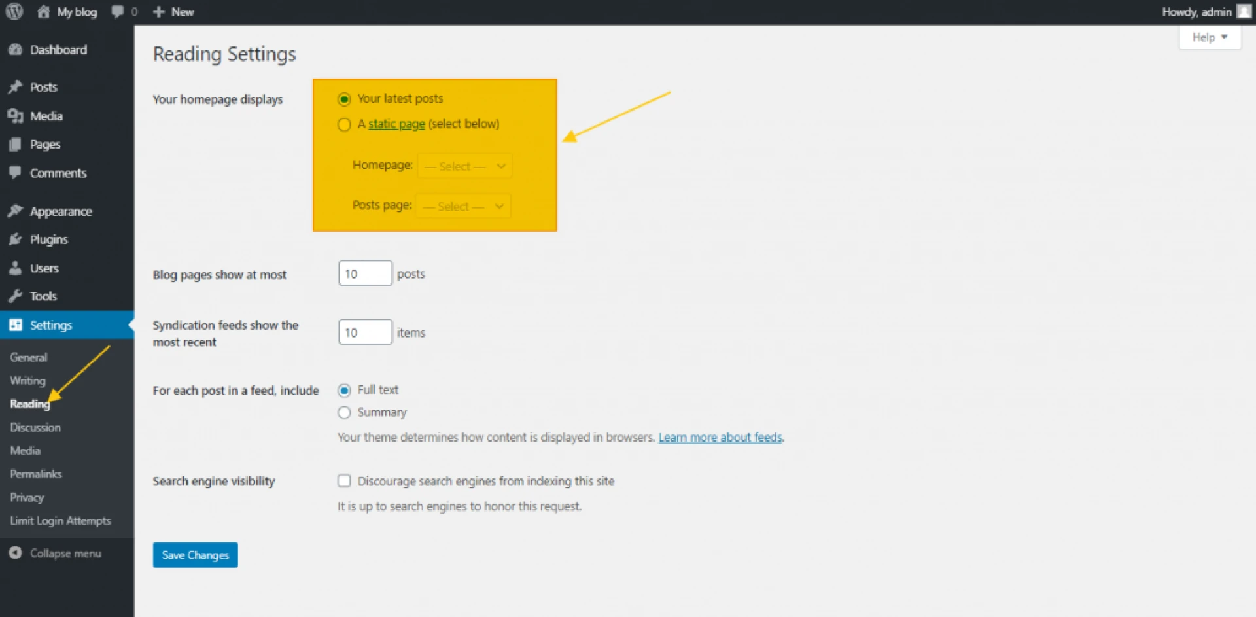1256x617 pixels.
Task: Click the blog pages posts count field
Action: pyautogui.click(x=365, y=273)
